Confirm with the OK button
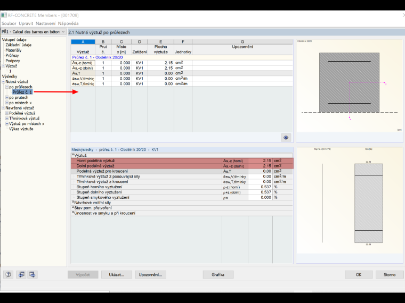This screenshot has width=405, height=303. click(x=359, y=275)
